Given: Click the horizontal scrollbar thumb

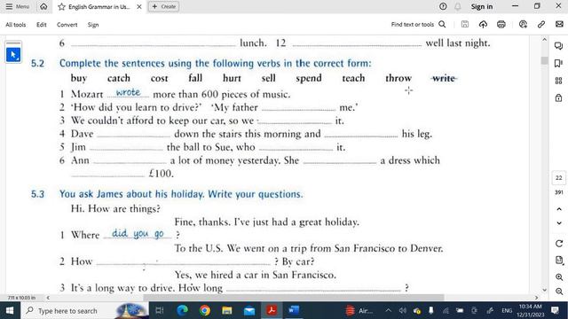Looking at the screenshot, I should click(294, 298).
